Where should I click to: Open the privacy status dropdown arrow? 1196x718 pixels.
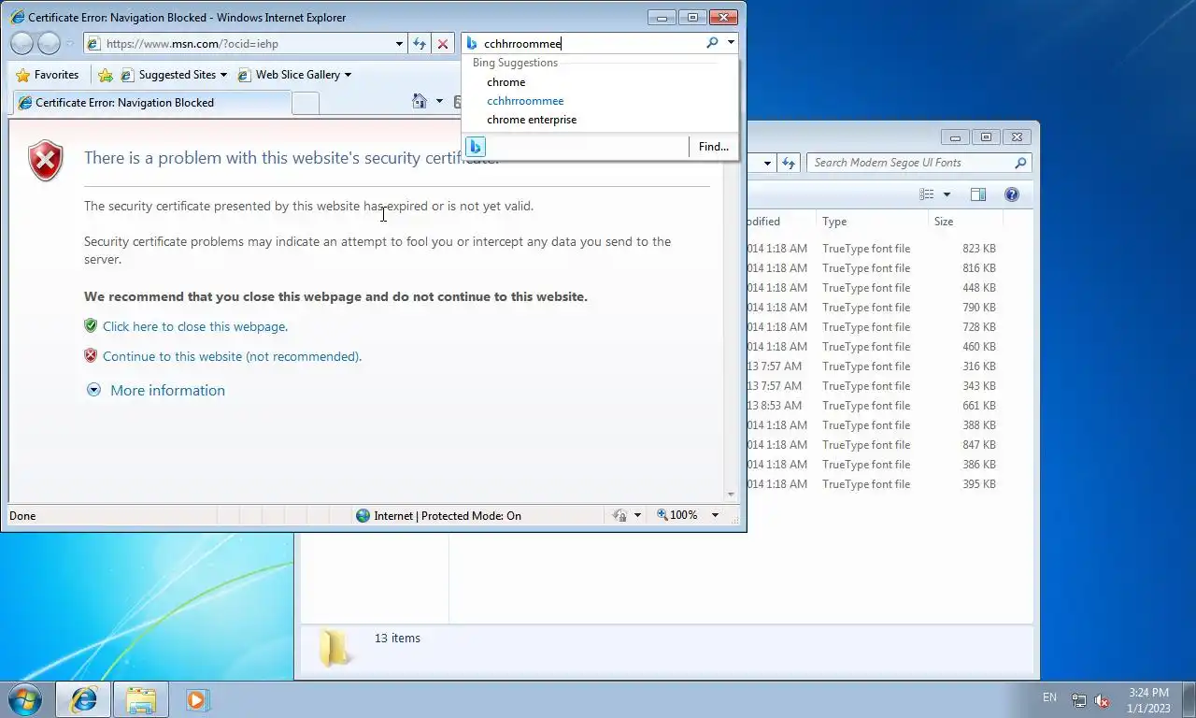coord(637,515)
